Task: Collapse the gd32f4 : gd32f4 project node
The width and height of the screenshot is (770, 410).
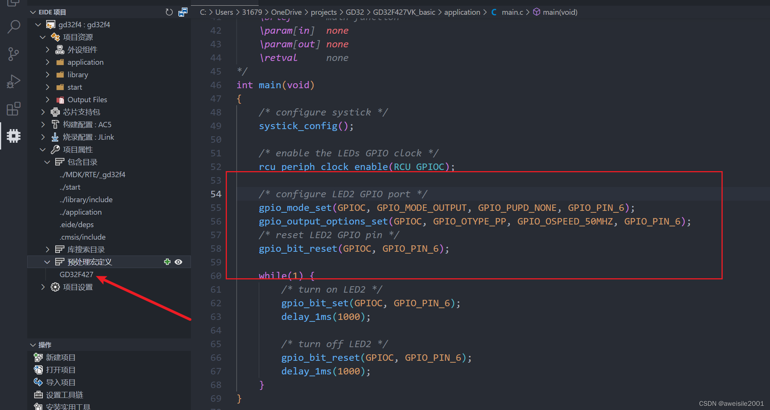Action: coord(38,24)
